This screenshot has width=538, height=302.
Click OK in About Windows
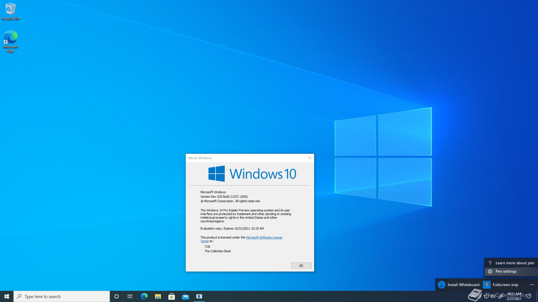tap(301, 266)
